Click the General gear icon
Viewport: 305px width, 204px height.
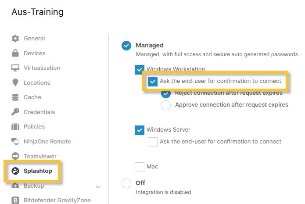pos(15,39)
